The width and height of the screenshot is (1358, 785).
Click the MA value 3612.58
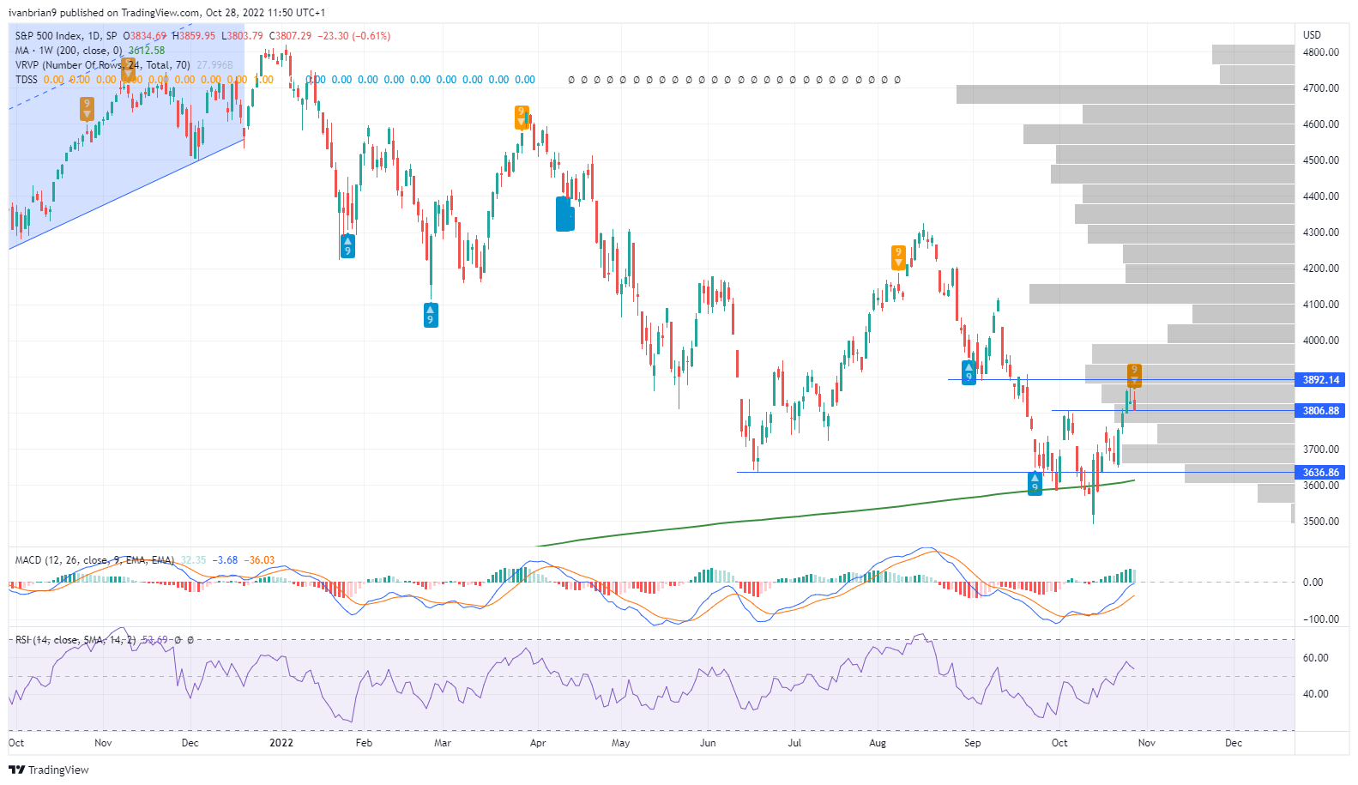pyautogui.click(x=147, y=51)
